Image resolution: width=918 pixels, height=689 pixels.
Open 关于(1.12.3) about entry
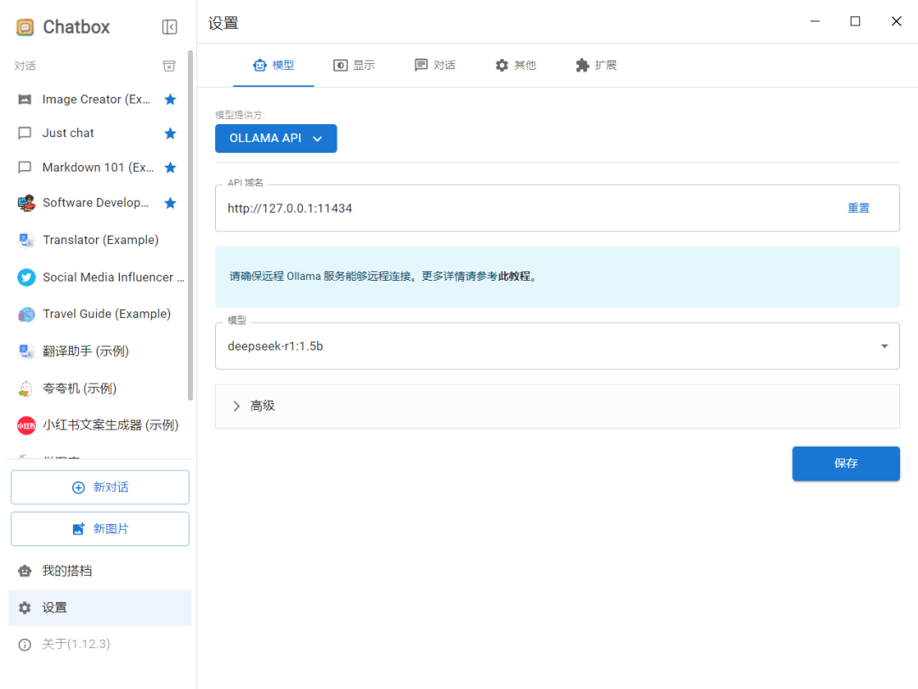click(x=100, y=645)
